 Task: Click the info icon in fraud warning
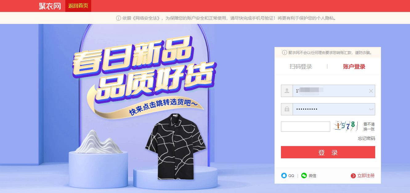point(285,52)
